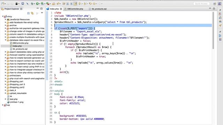The height and width of the screenshot is (125, 223).
Task: Click the Next Annotation toolbar icon
Action: (80, 4)
